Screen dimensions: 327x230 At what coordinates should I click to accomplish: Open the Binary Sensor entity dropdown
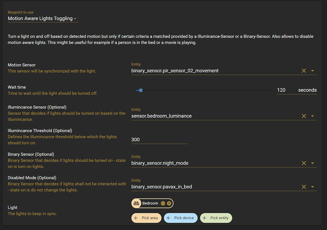pos(313,163)
